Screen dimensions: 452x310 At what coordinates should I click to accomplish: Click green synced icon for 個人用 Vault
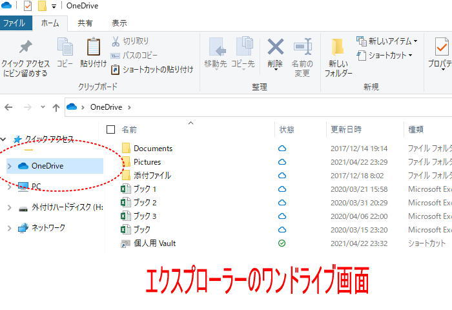282,243
